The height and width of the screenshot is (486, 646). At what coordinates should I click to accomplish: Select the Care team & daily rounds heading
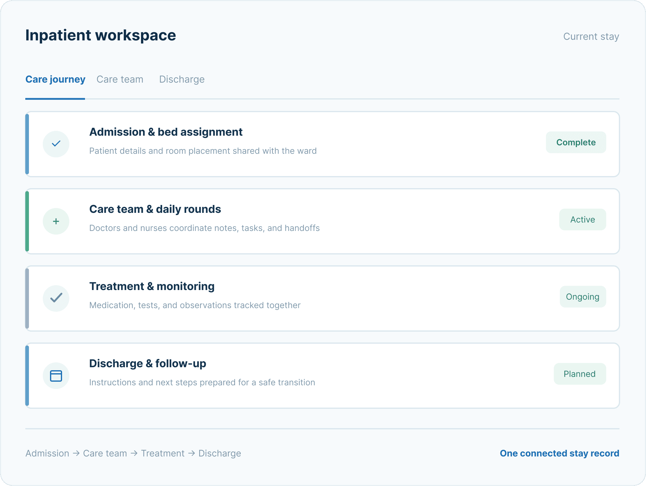tap(155, 209)
